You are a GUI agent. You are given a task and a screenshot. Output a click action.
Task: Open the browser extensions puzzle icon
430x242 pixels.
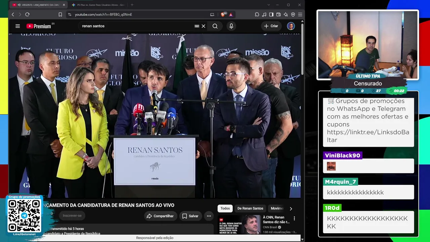pos(257,14)
